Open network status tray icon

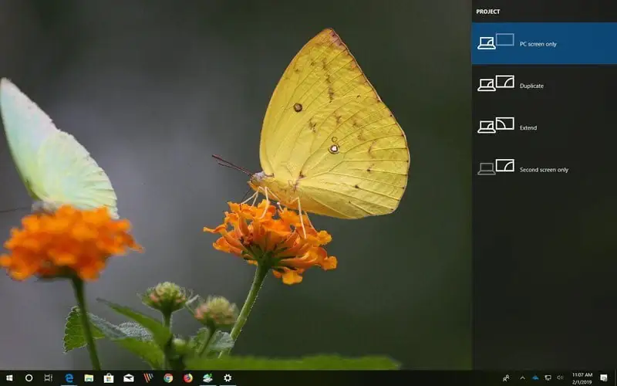548,378
